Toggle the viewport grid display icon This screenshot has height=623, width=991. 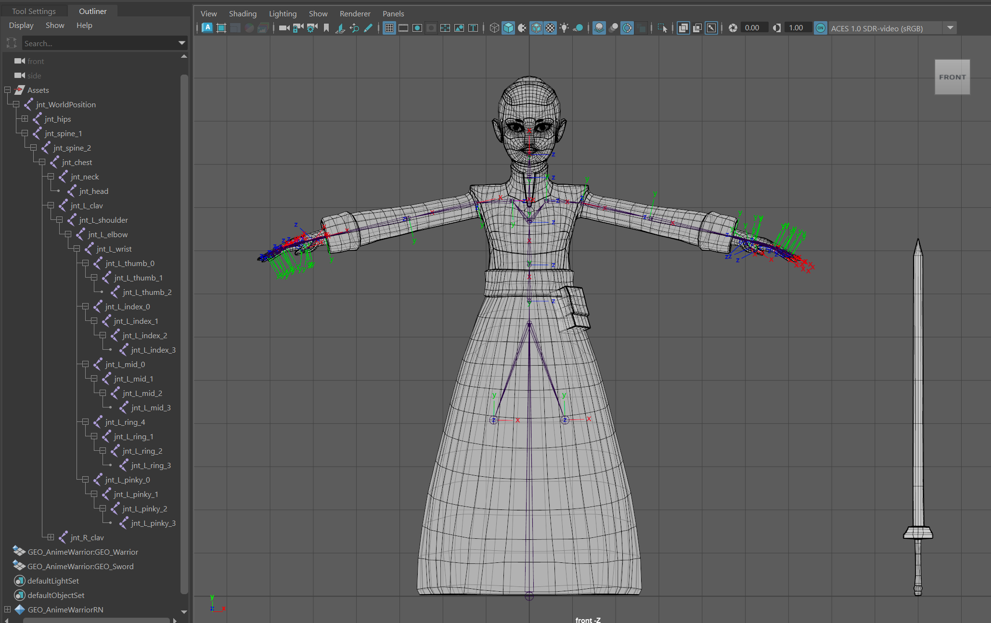click(389, 28)
